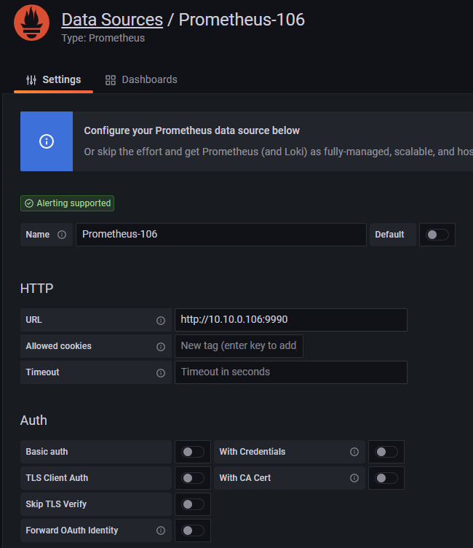473x548 pixels.
Task: Click the info icon beside Name label
Action: (62, 235)
